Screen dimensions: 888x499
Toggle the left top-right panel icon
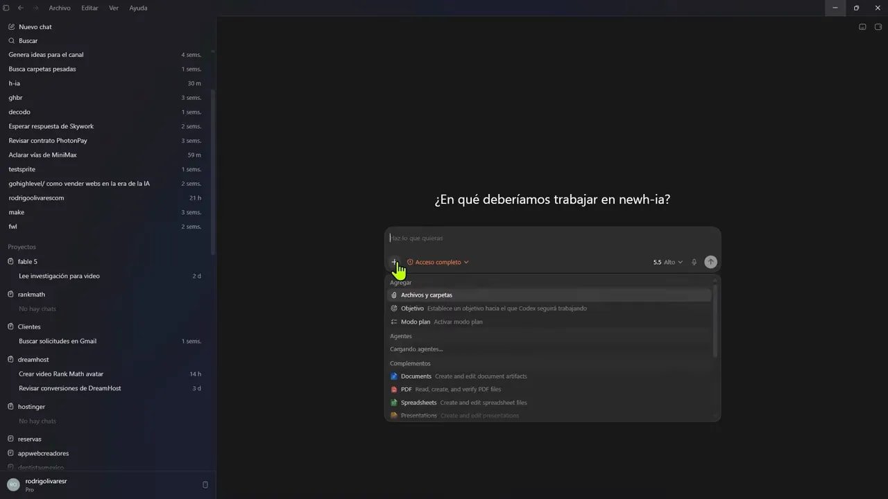tap(862, 27)
